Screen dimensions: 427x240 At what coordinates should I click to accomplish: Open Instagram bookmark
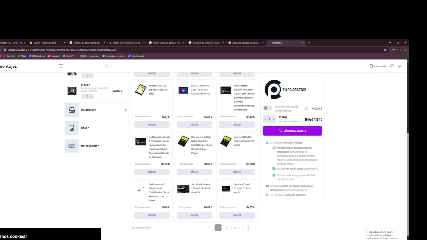[54, 56]
